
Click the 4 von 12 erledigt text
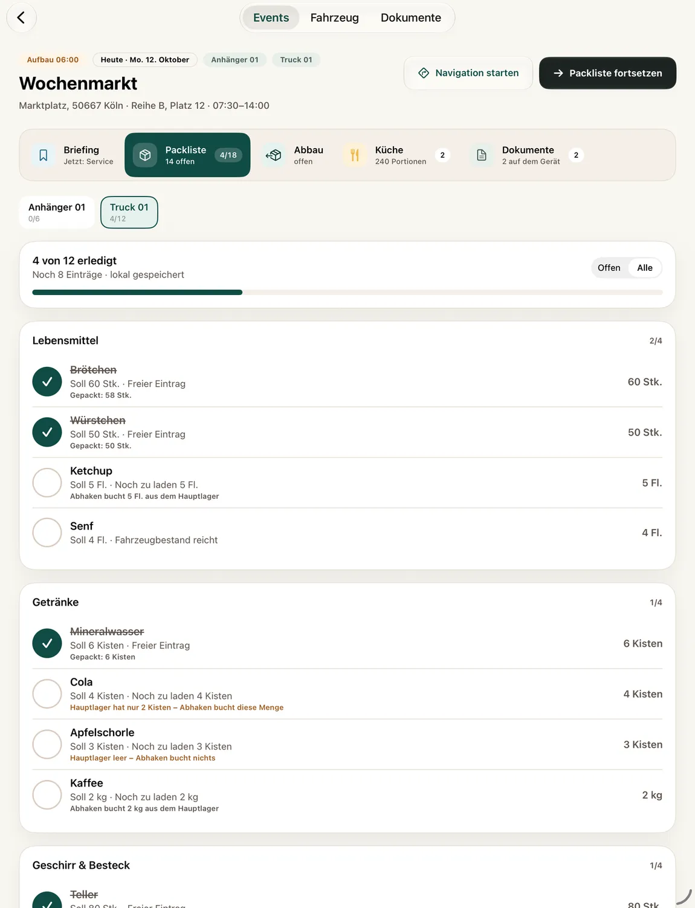point(74,261)
